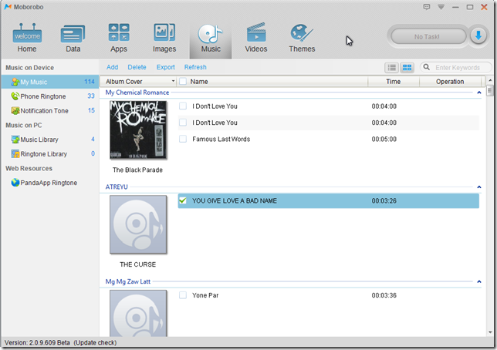Uncheck YOU GIVE LOVE A BAD NAME
This screenshot has height=350, width=497.
[x=183, y=200]
